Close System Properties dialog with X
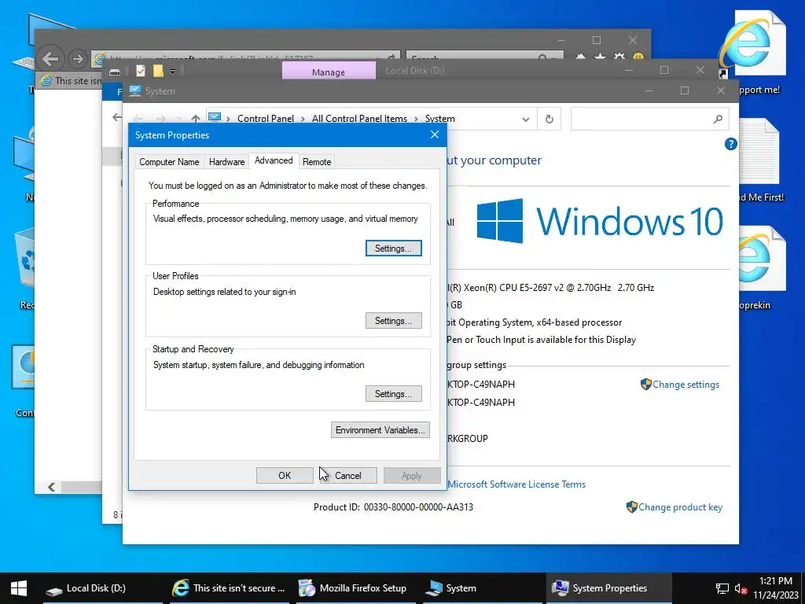 point(434,134)
